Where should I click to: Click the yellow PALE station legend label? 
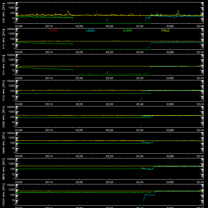pyautogui.click(x=165, y=30)
